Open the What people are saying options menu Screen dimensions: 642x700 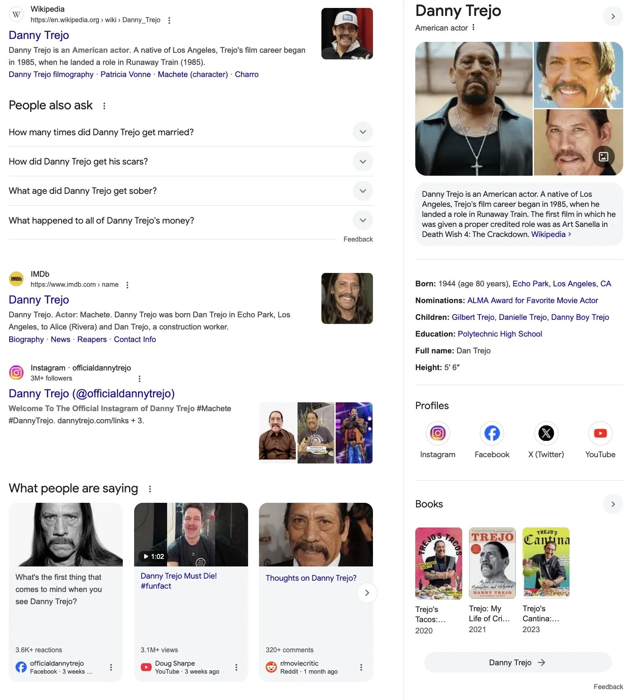click(150, 489)
